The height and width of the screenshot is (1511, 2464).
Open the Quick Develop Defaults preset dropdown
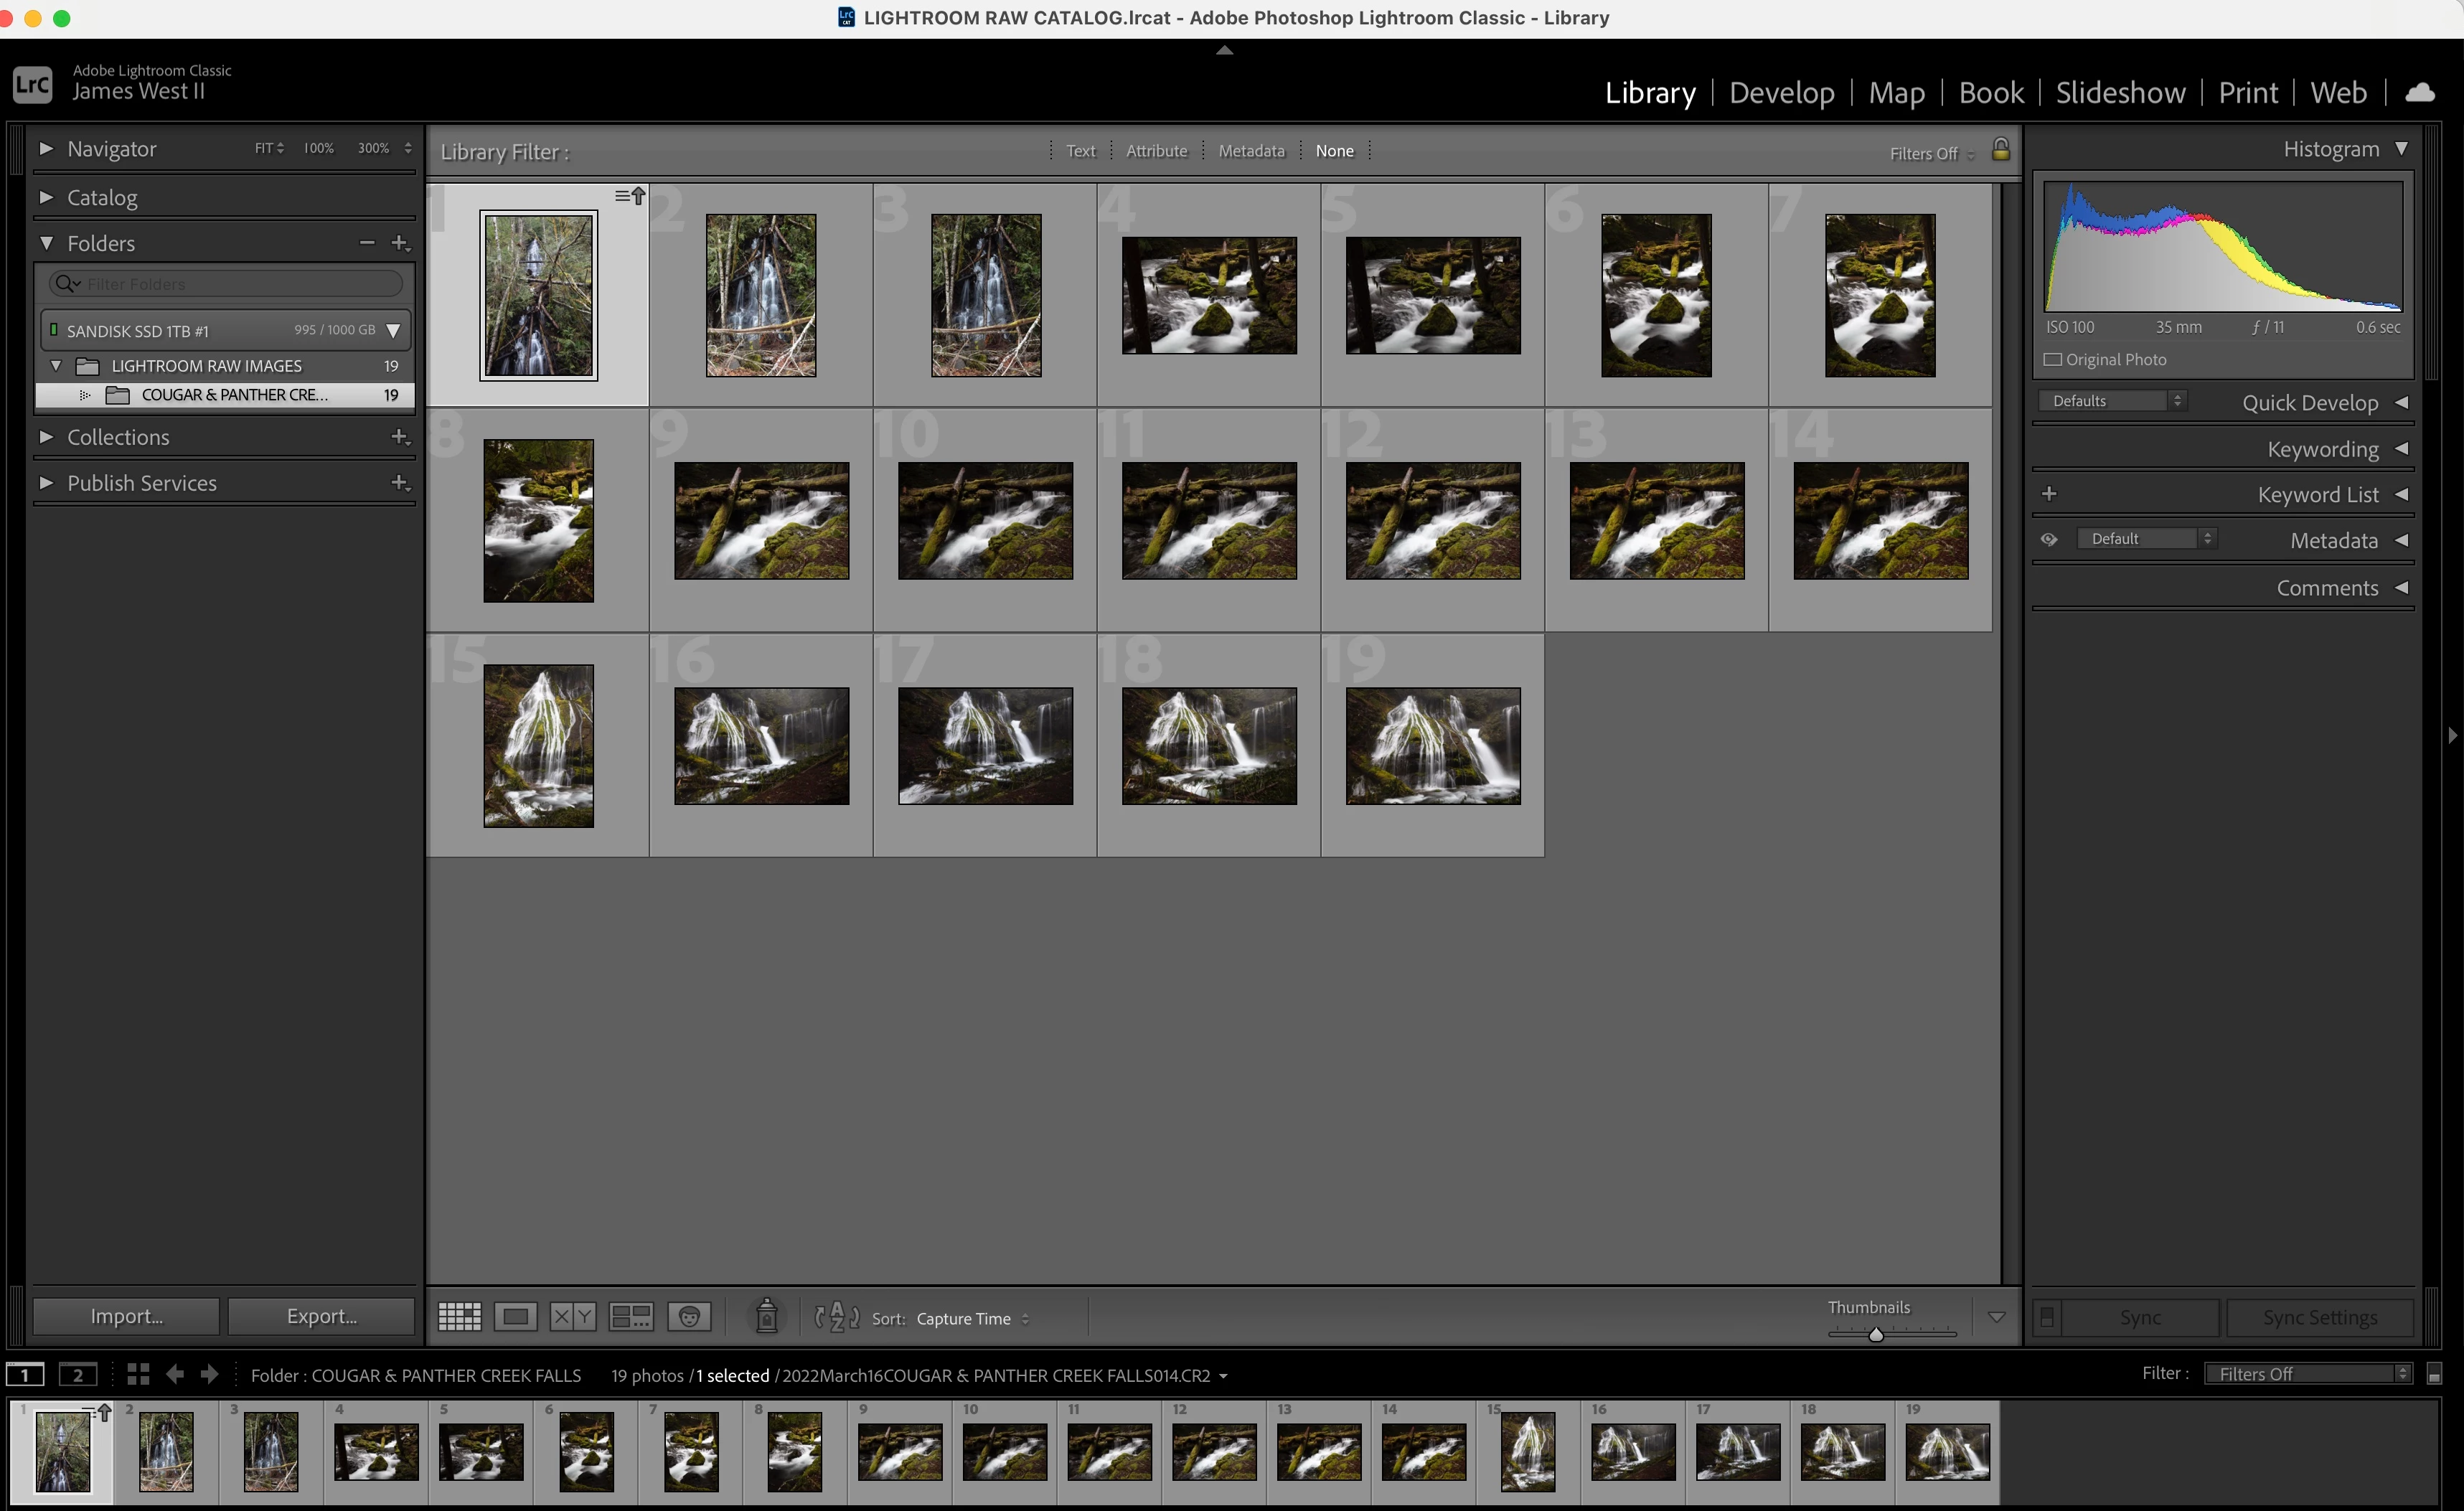tap(2113, 401)
